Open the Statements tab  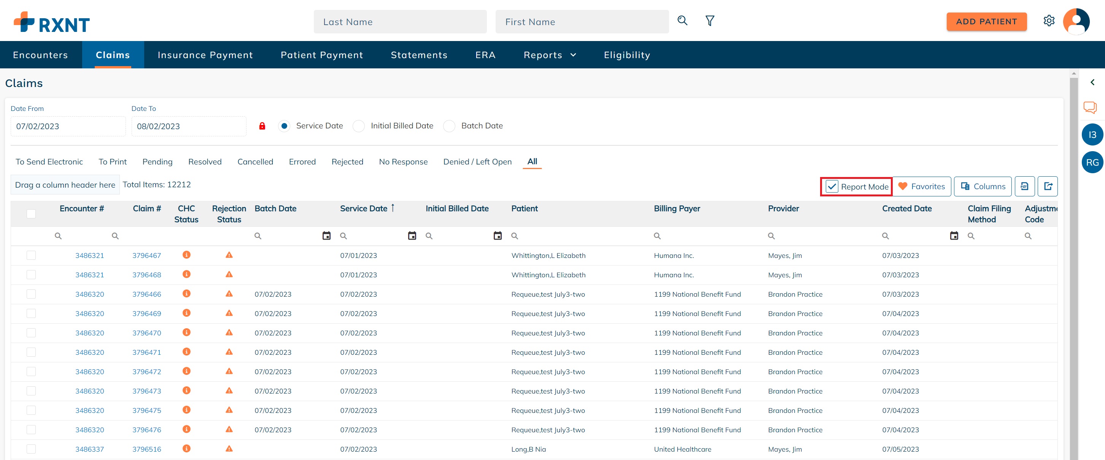(419, 55)
